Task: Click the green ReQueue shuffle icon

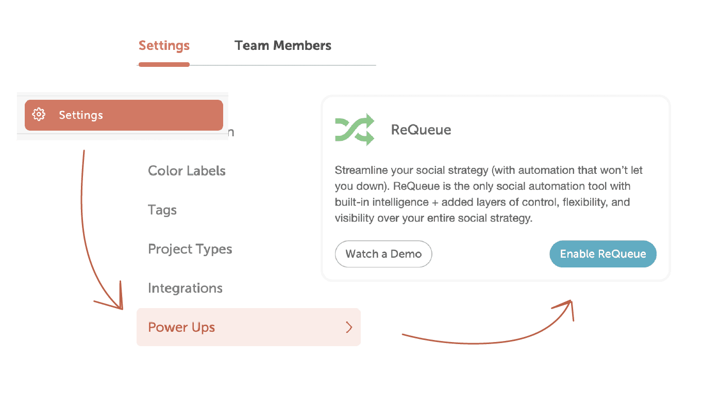Action: coord(355,129)
